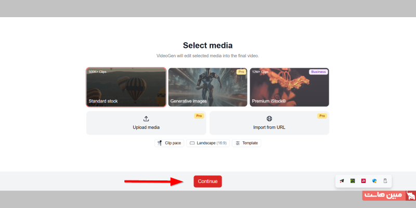416x208 pixels.
Task: Choose the Generative images card
Action: coord(207,87)
